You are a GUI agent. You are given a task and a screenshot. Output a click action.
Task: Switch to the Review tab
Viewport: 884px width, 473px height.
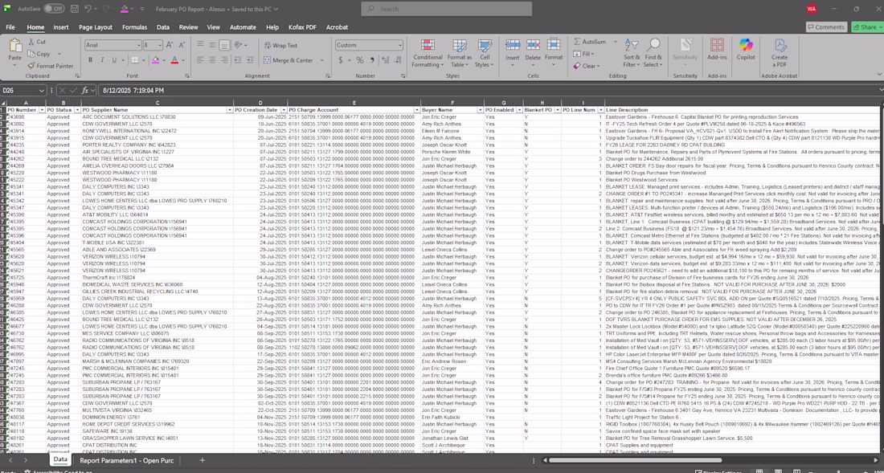click(188, 27)
